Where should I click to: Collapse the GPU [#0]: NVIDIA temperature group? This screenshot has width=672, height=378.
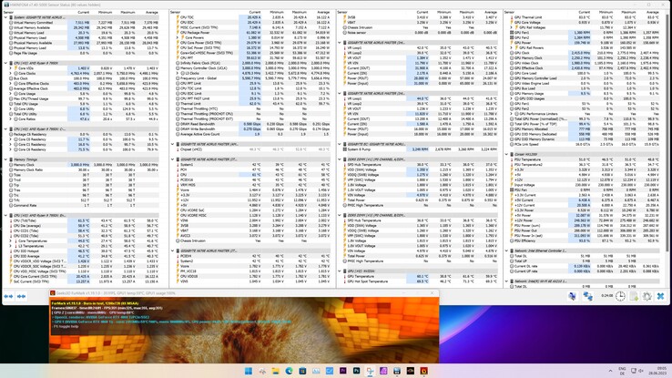tap(340, 271)
